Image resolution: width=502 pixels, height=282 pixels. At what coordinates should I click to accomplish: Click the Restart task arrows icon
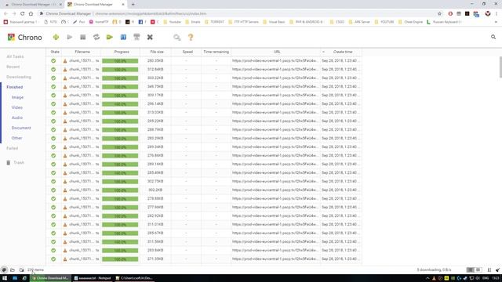(x=96, y=37)
